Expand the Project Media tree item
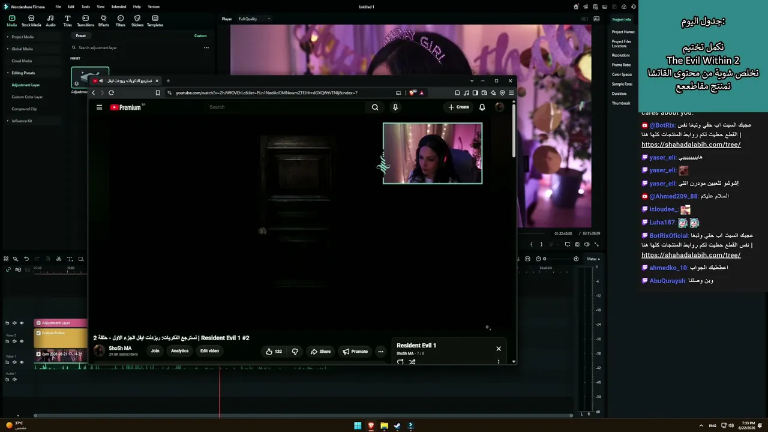This screenshot has width=768, height=432. point(8,37)
